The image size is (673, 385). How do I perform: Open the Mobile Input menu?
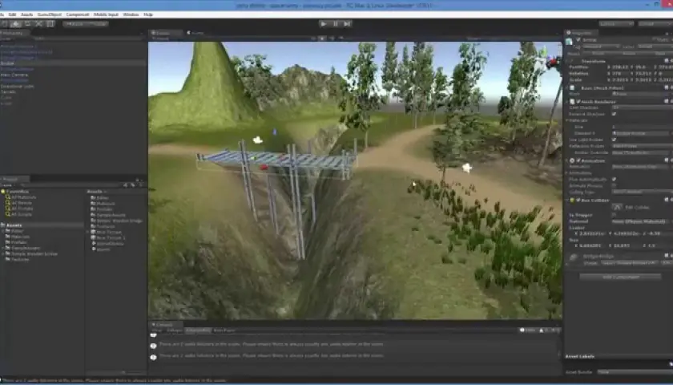106,14
